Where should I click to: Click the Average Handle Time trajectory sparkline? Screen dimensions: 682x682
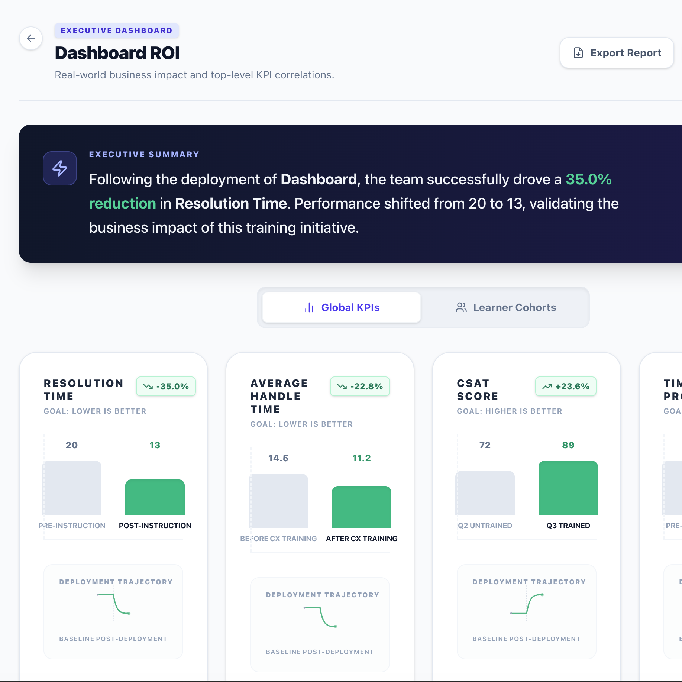pos(320,617)
